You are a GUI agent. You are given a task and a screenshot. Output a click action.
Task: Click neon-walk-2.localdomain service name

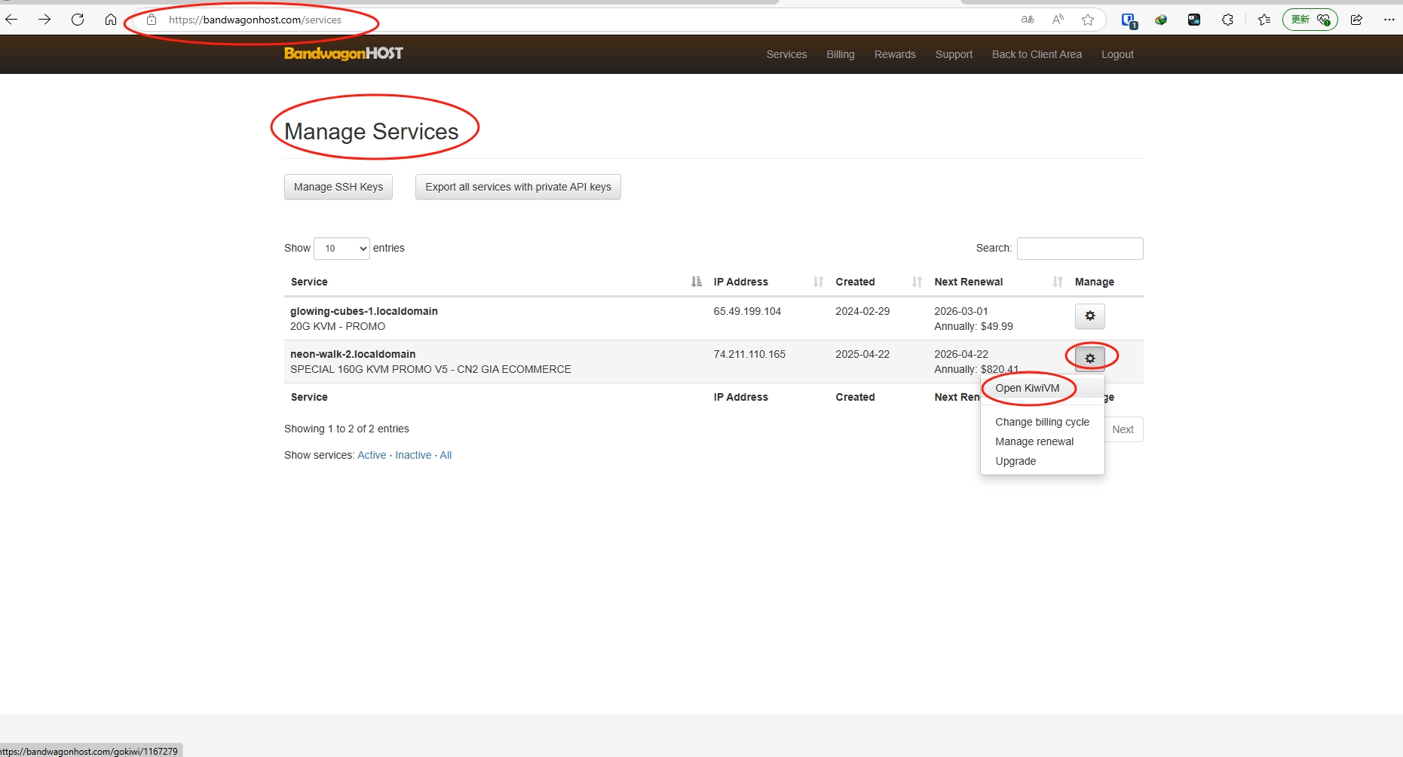353,354
